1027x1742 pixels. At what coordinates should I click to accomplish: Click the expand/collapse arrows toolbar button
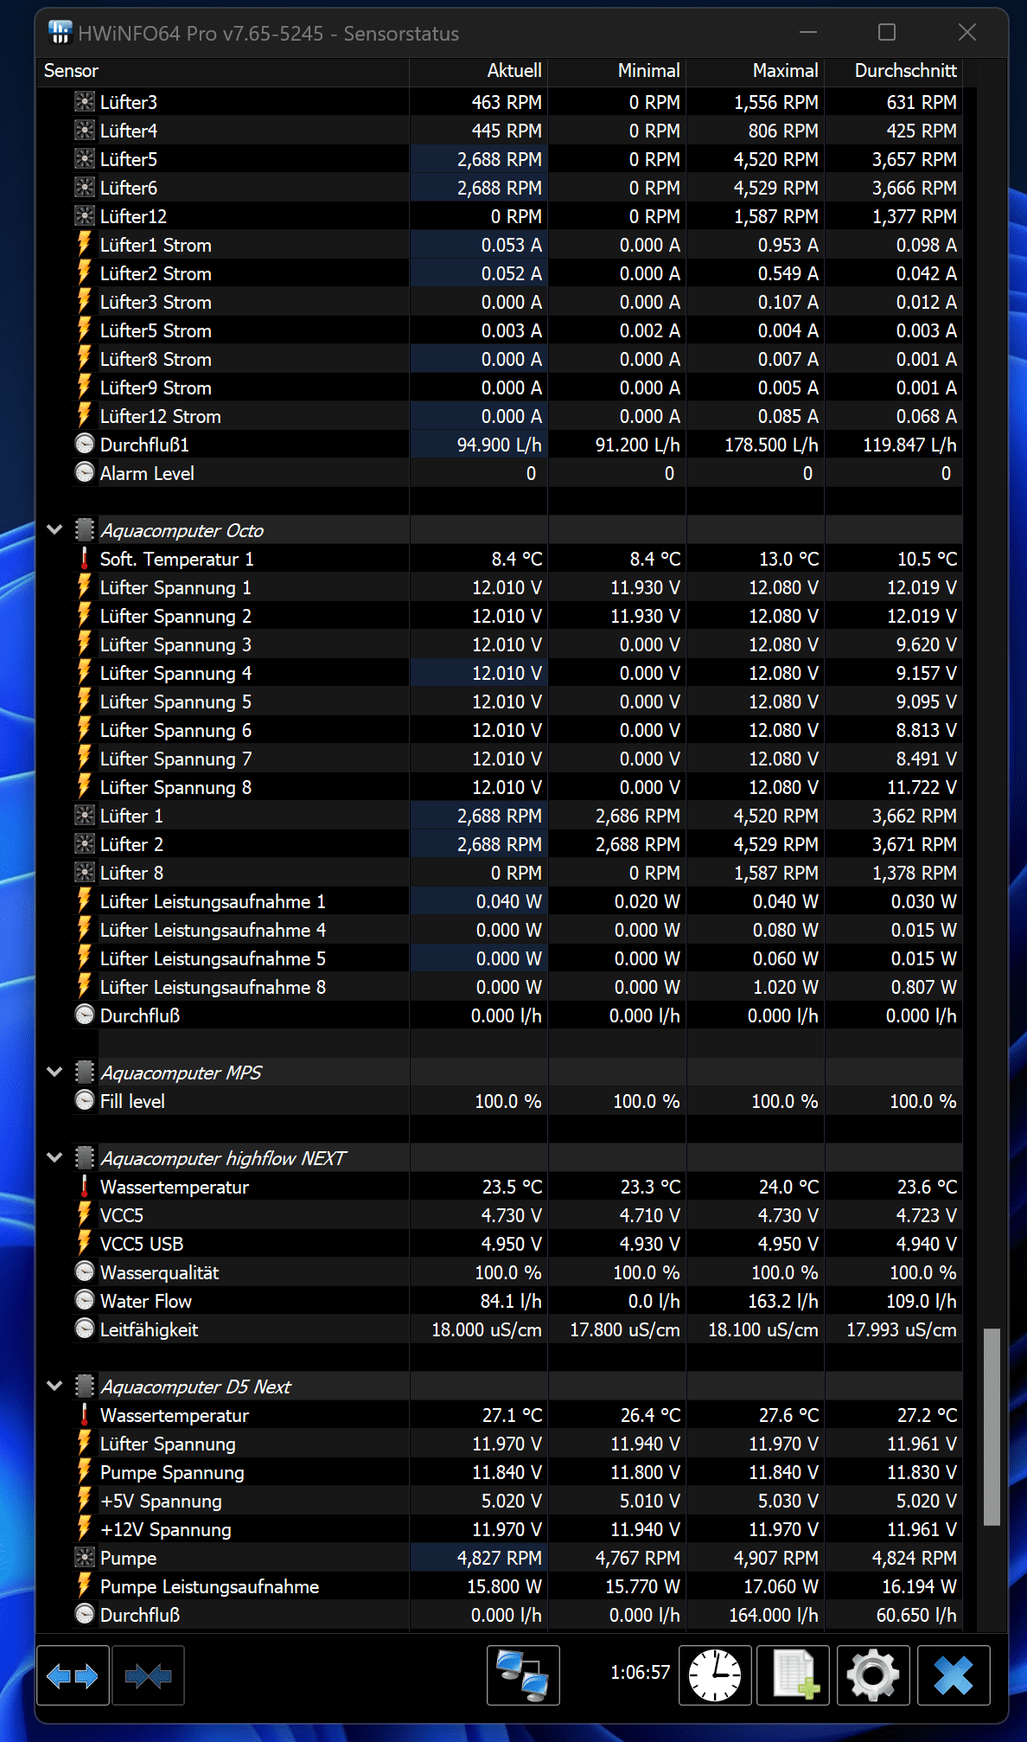[73, 1676]
